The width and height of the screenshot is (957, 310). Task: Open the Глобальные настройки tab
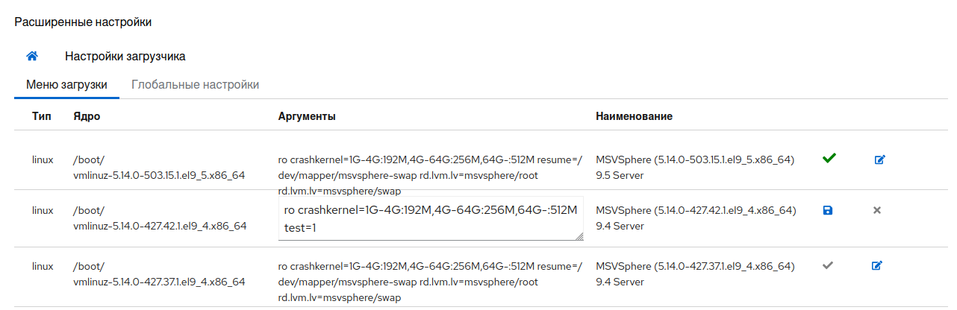click(x=195, y=85)
